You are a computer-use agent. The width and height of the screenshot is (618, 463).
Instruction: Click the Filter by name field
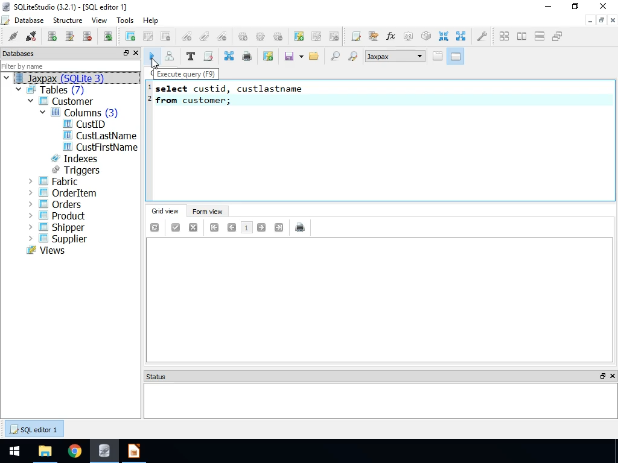coord(70,66)
